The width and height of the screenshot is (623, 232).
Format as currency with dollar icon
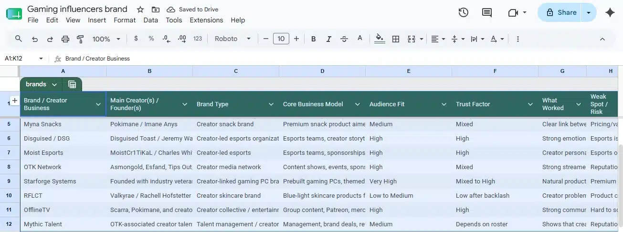click(x=136, y=39)
